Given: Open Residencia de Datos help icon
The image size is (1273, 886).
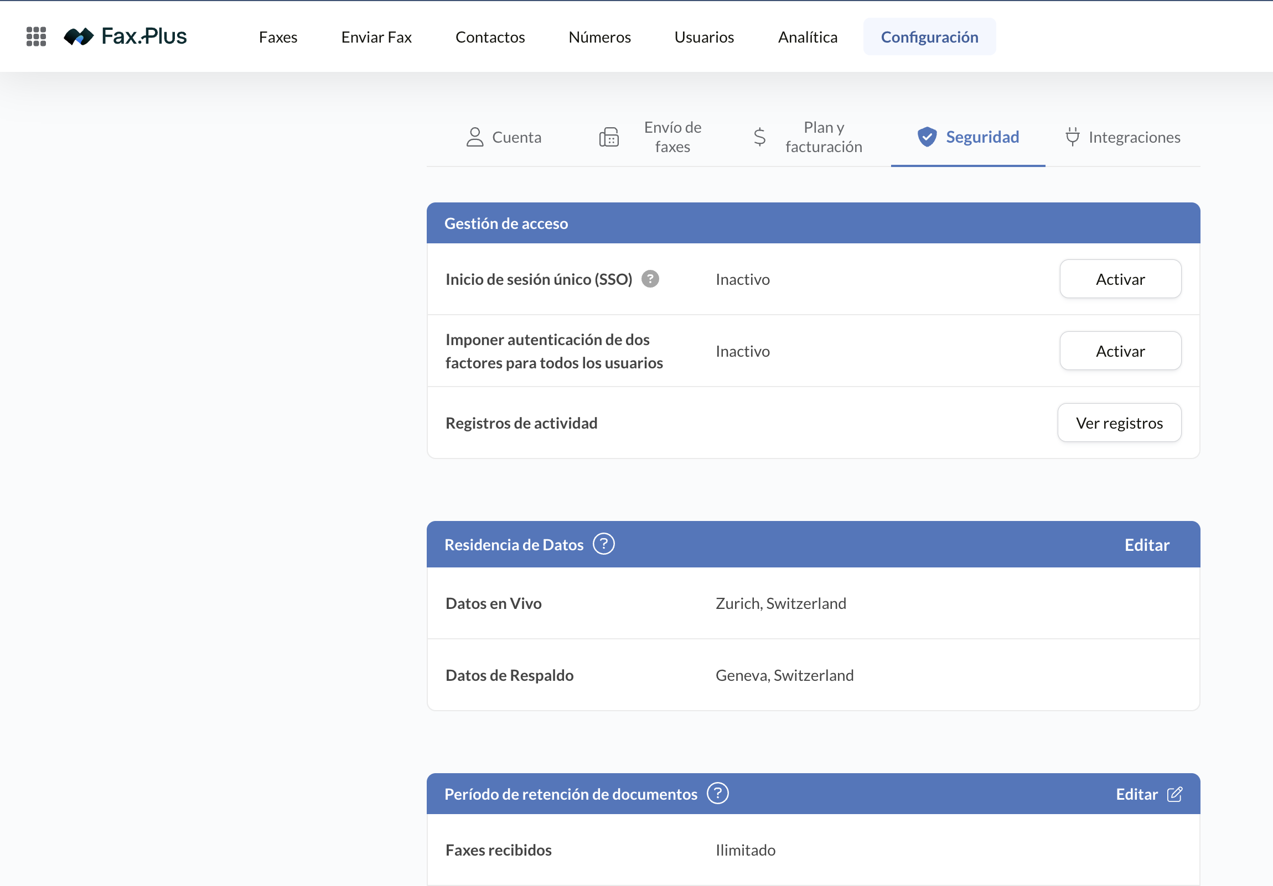Looking at the screenshot, I should click(x=604, y=544).
